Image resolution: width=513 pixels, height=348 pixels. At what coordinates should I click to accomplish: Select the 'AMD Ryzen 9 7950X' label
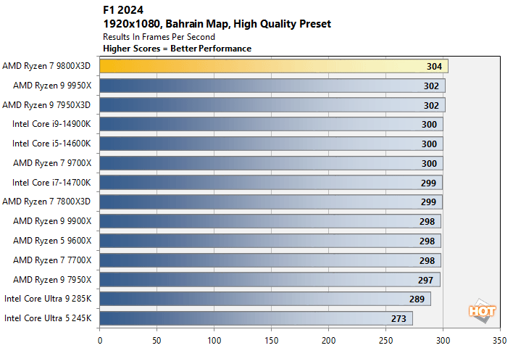(x=52, y=280)
